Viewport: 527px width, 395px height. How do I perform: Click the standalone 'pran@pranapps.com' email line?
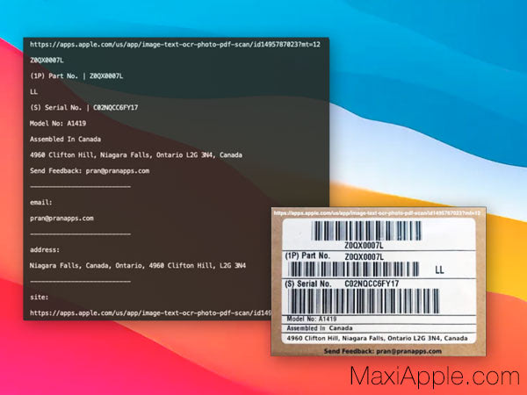pos(61,219)
